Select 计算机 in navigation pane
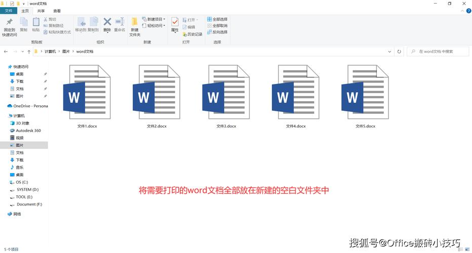 click(x=17, y=116)
